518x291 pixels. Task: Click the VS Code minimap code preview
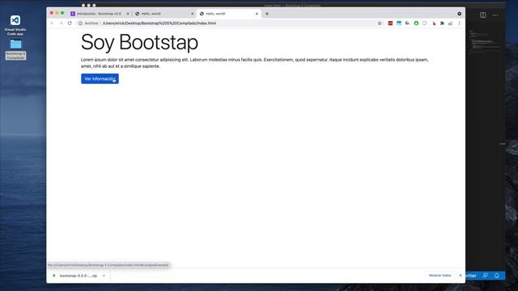(485, 41)
